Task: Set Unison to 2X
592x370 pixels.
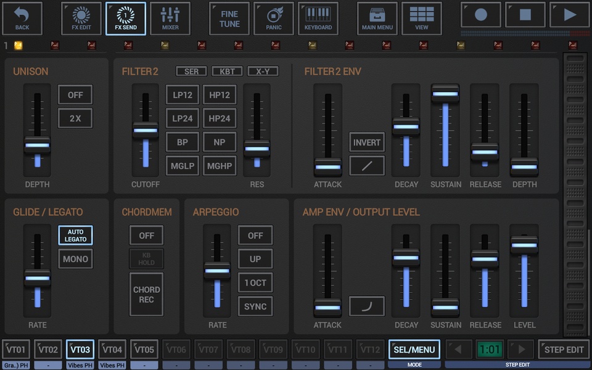Action: 75,118
